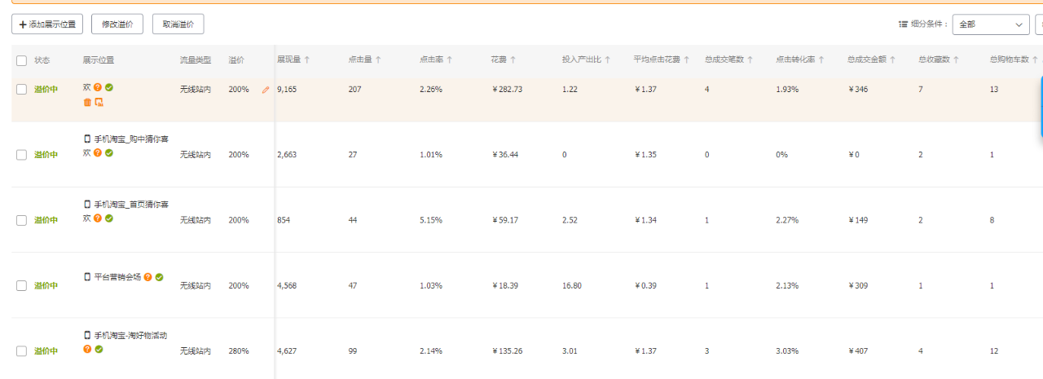Click the 取消溢价 button
The image size is (1043, 379).
click(x=178, y=24)
